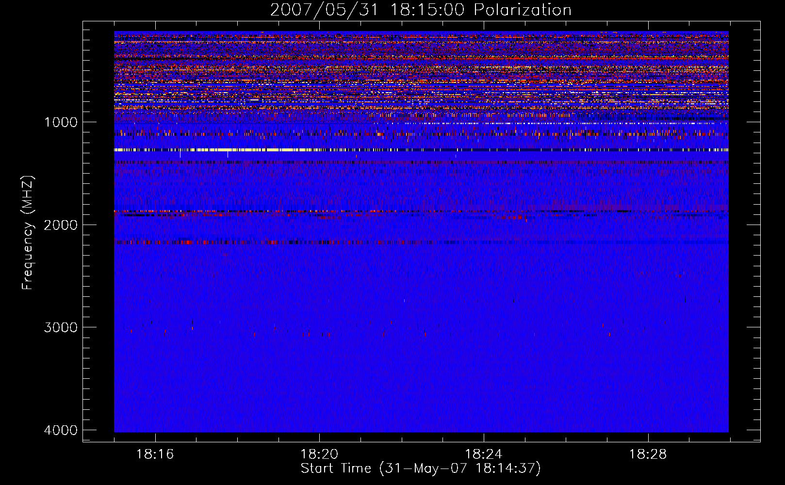Click the plot title '2007/05/31 18:15:00 Polarization'
This screenshot has height=485, width=785.
(421, 10)
